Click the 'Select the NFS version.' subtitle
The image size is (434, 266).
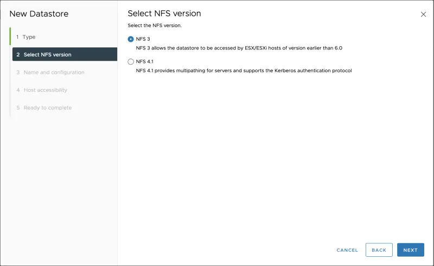coord(154,26)
